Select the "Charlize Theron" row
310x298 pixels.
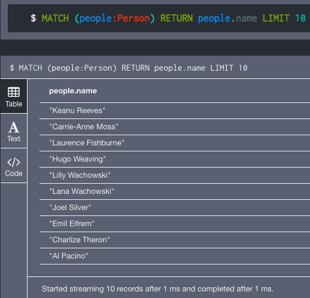click(x=175, y=240)
